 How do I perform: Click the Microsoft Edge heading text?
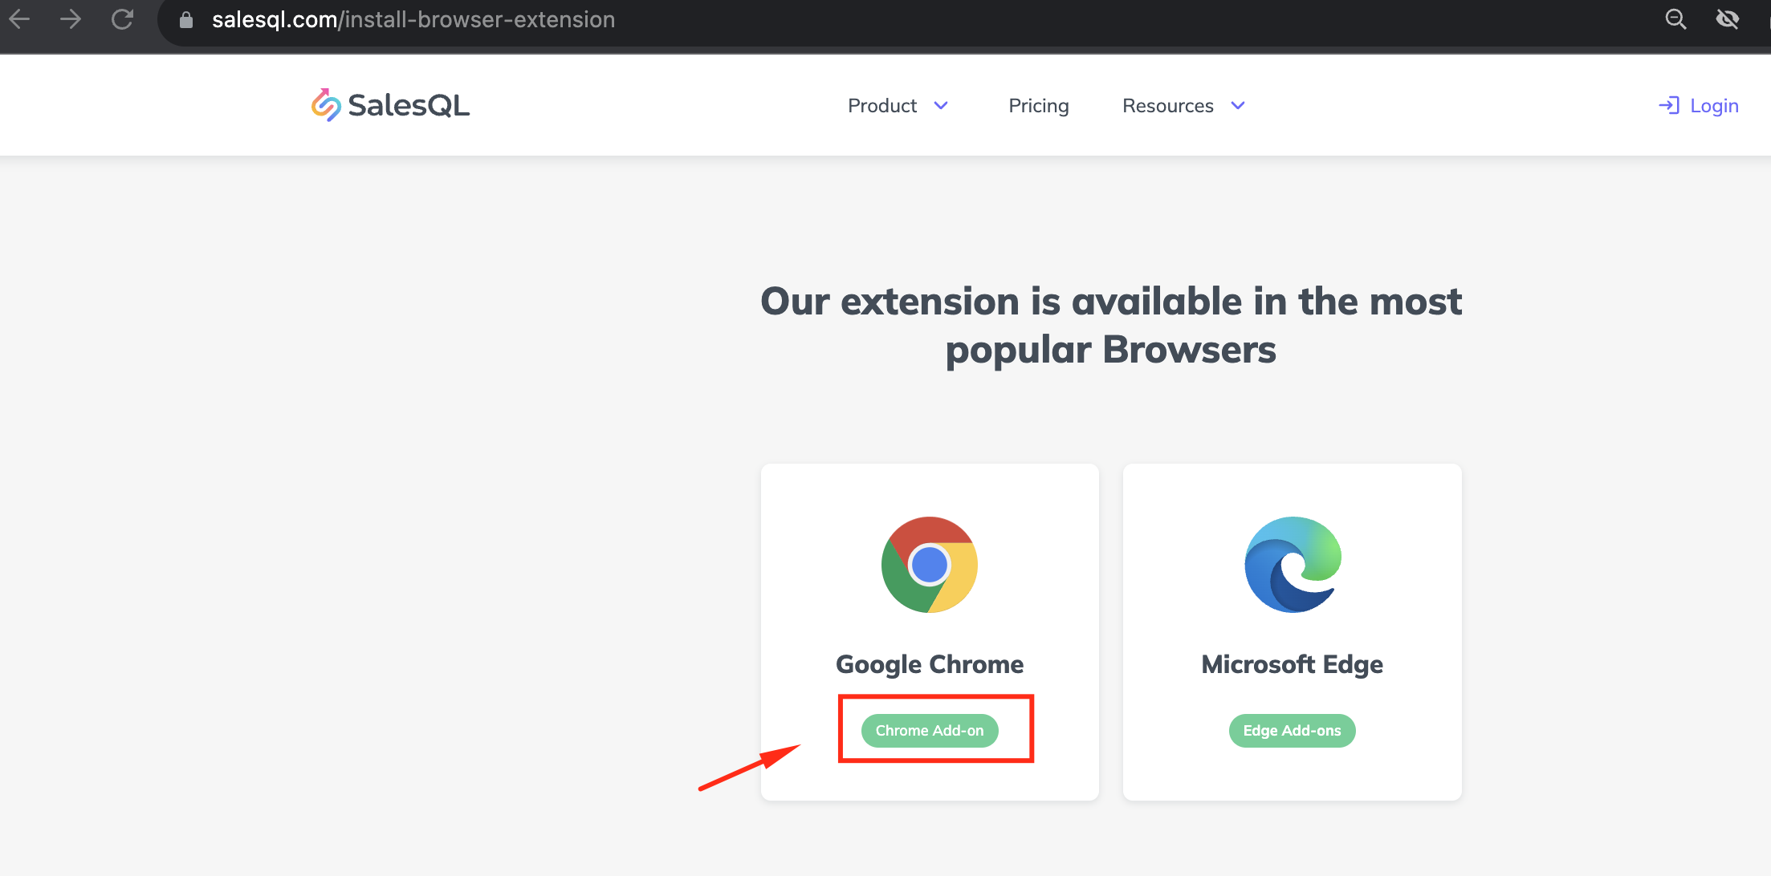pos(1292,665)
